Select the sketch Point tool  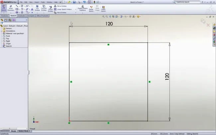point(32,12)
